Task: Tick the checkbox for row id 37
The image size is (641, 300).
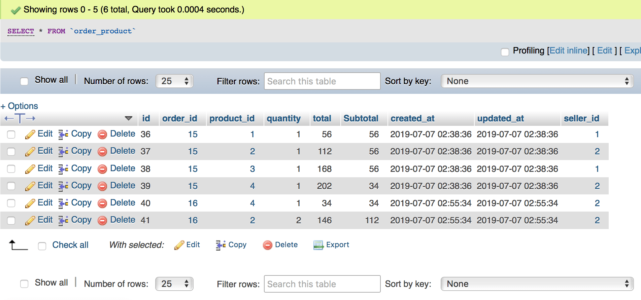Action: pos(11,152)
